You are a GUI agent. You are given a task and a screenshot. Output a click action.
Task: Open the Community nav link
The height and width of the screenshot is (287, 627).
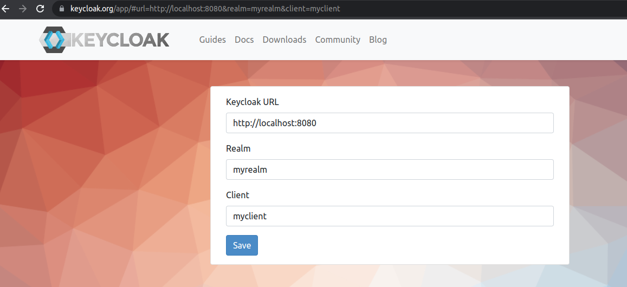point(338,40)
